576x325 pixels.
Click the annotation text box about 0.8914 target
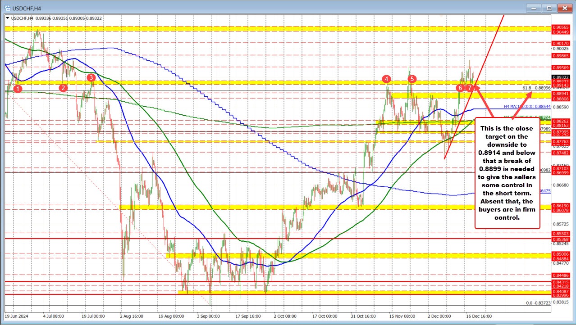(x=507, y=173)
